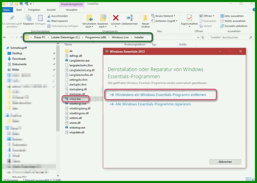Select the de folder
The height and width of the screenshot is (183, 257).
[x=69, y=51]
